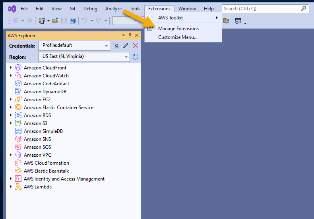Click the AWS Elastic Beanstalk icon
Viewport: 314px width, 219px height.
(x=18, y=171)
